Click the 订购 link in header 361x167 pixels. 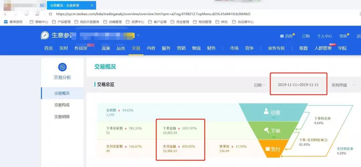(306, 36)
